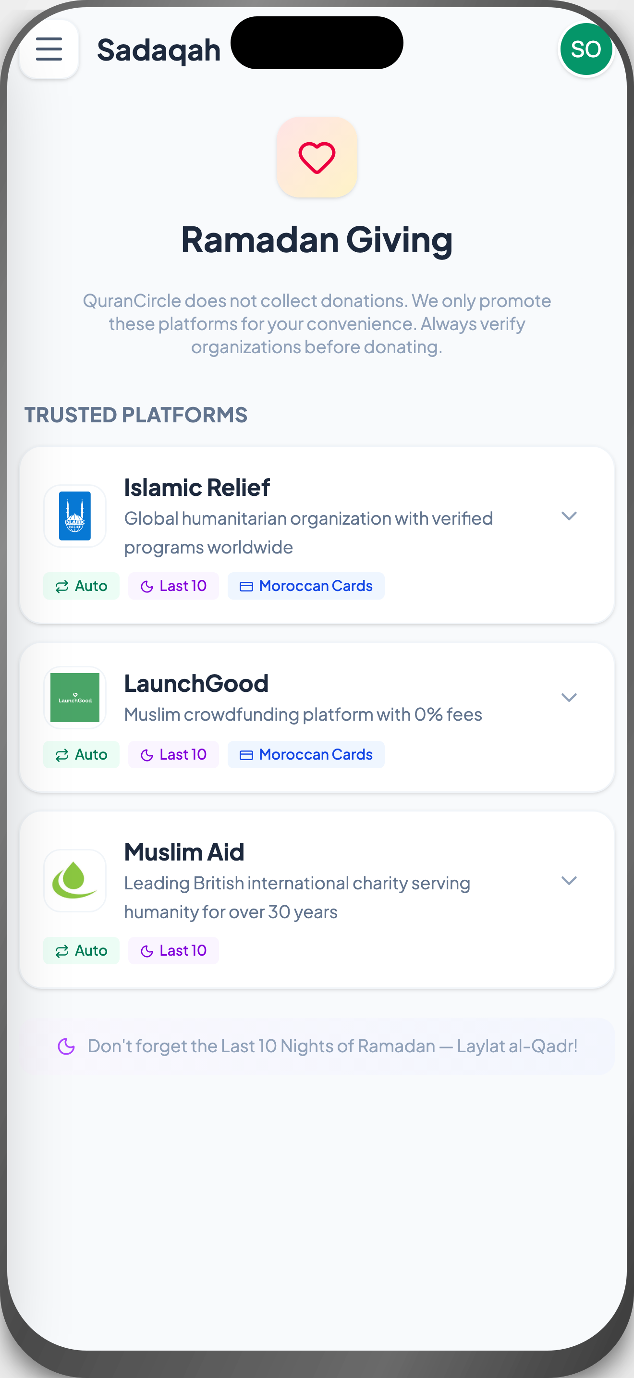Open the Muslim Aid platform title
Screen dimensions: 634x1378
point(184,851)
